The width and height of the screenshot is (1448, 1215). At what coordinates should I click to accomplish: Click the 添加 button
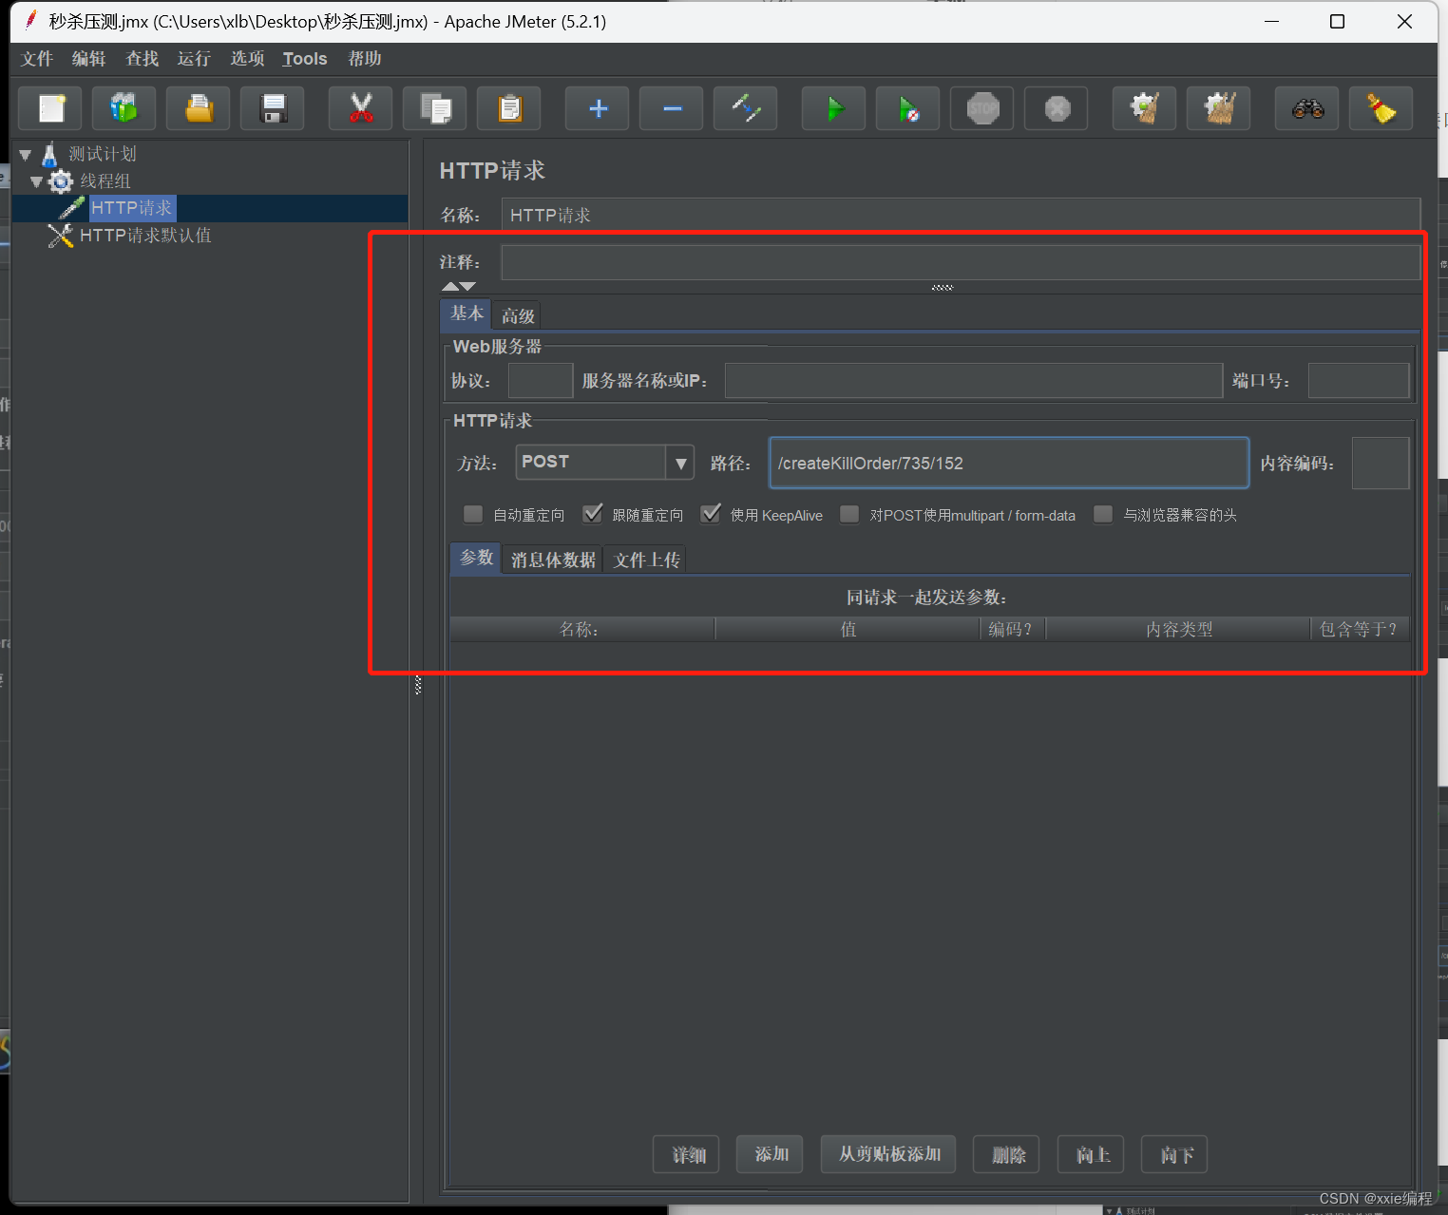point(772,1154)
